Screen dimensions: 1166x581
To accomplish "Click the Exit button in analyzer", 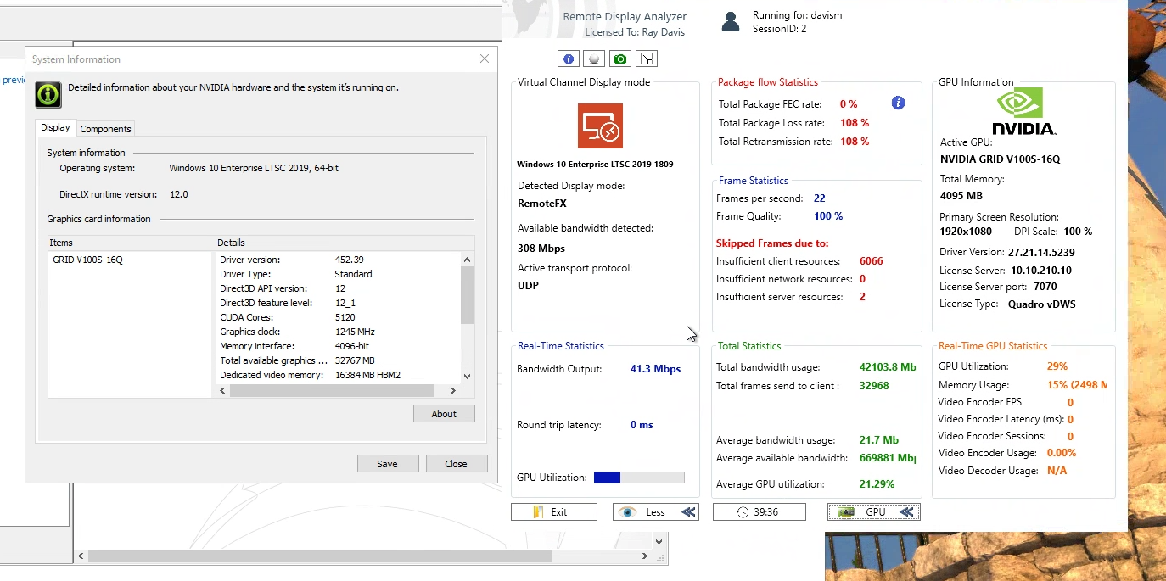I will [554, 512].
